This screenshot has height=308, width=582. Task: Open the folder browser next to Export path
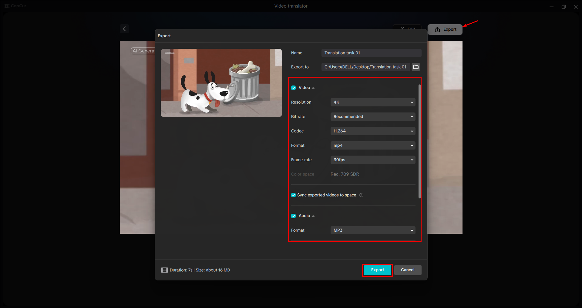[x=415, y=67]
